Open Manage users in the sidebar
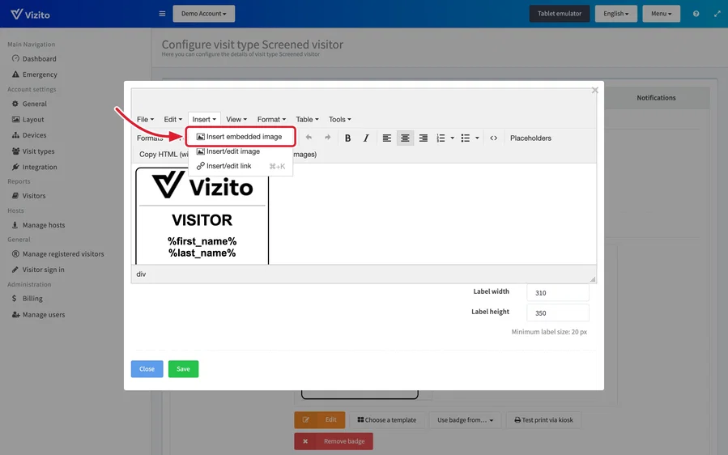Viewport: 728px width, 455px height. tap(38, 315)
